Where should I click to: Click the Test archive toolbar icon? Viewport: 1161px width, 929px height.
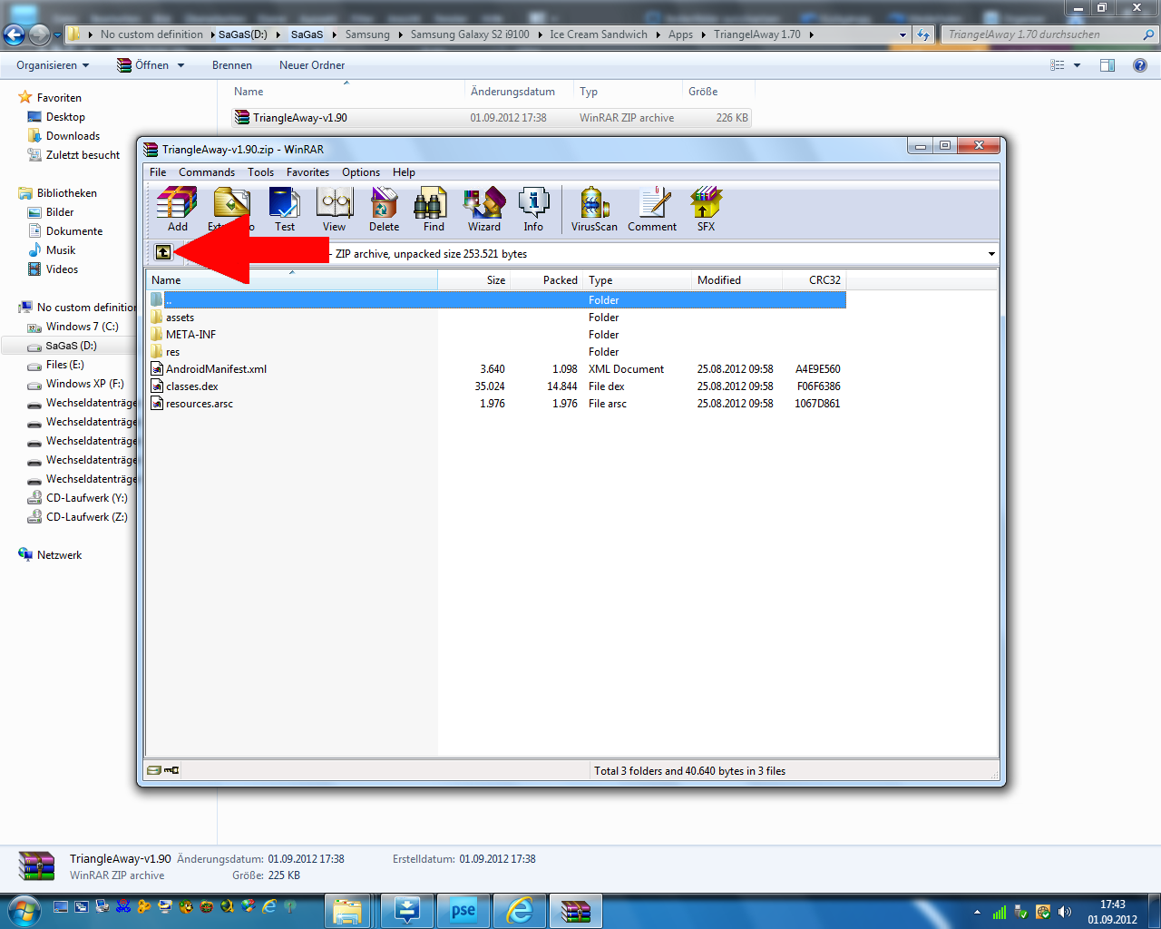tap(285, 210)
